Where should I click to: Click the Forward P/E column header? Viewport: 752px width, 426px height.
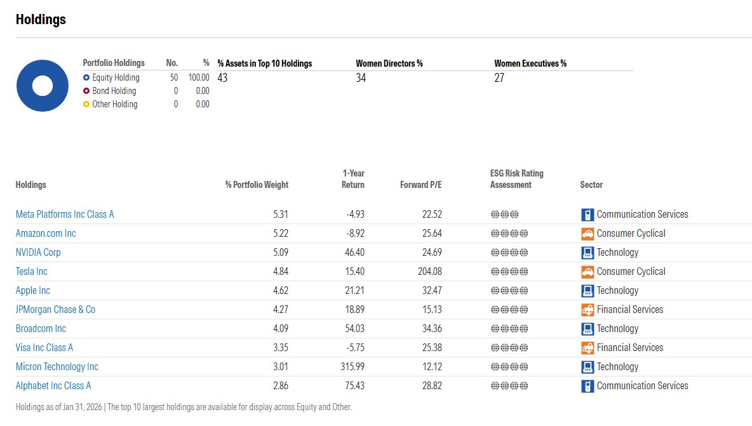tap(421, 185)
